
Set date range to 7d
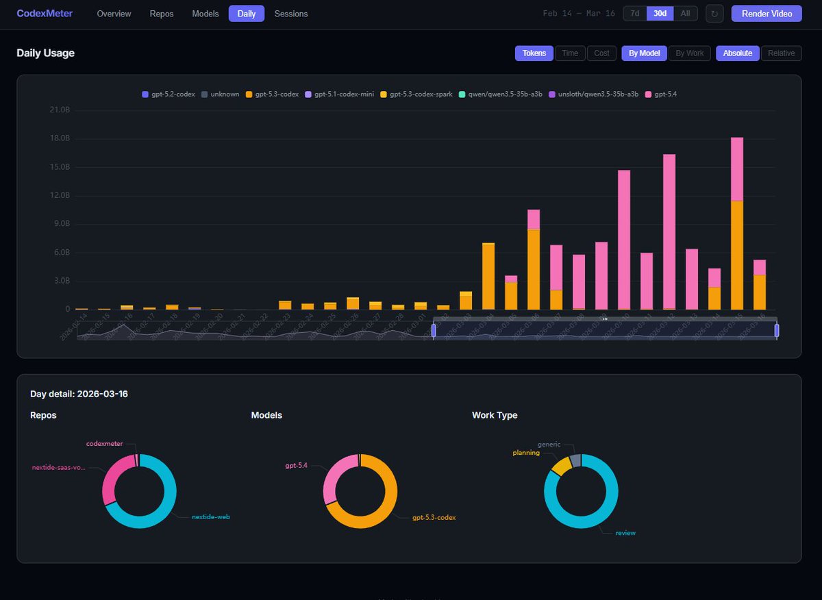click(x=635, y=14)
